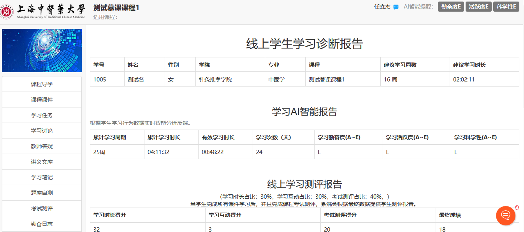Image resolution: width=524 pixels, height=232 pixels.
Task: Click the 活跃度E reminder badge
Action: 478,7
